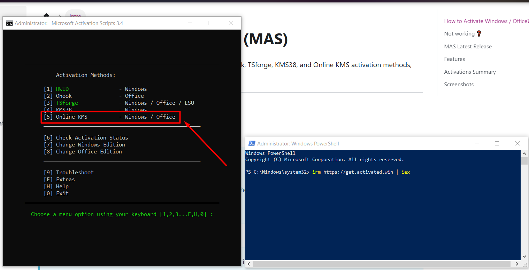This screenshot has width=529, height=270.
Task: Open the How to Activate Windows / Office link
Action: click(x=486, y=21)
